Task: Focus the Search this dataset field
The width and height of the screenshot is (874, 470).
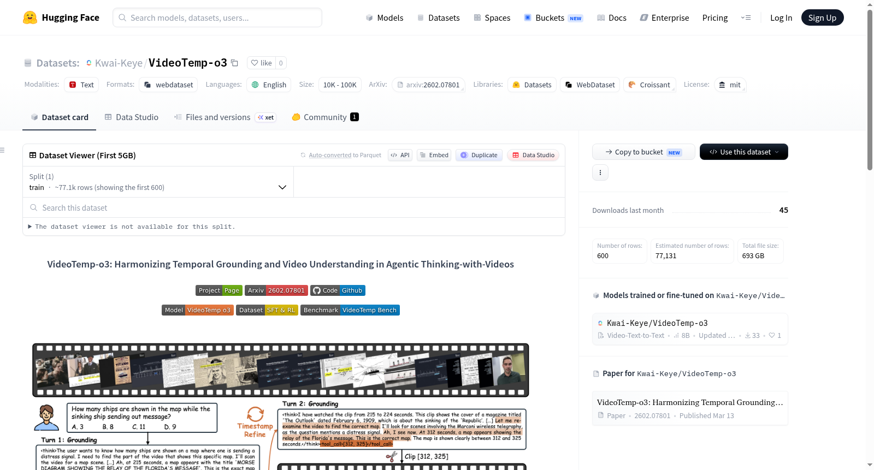Action: 294,207
